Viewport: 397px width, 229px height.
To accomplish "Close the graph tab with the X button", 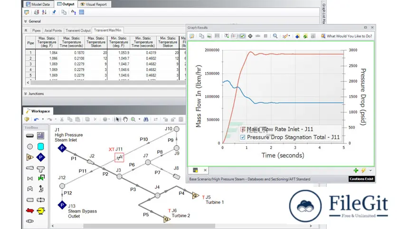I will click(x=205, y=170).
